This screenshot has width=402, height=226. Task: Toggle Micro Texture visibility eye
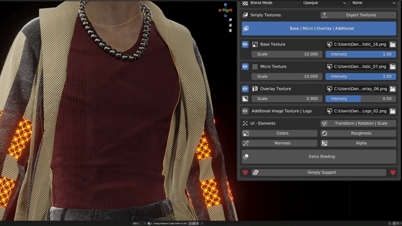click(x=245, y=67)
